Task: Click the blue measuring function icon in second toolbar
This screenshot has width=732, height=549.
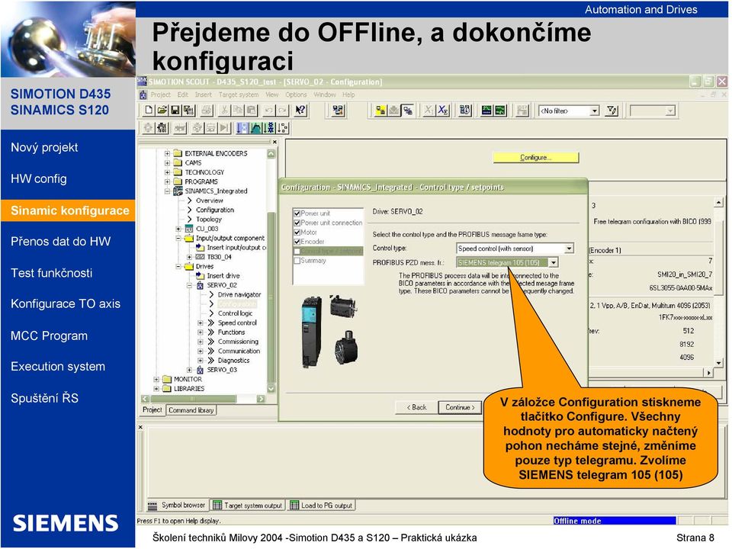Action: 242,128
